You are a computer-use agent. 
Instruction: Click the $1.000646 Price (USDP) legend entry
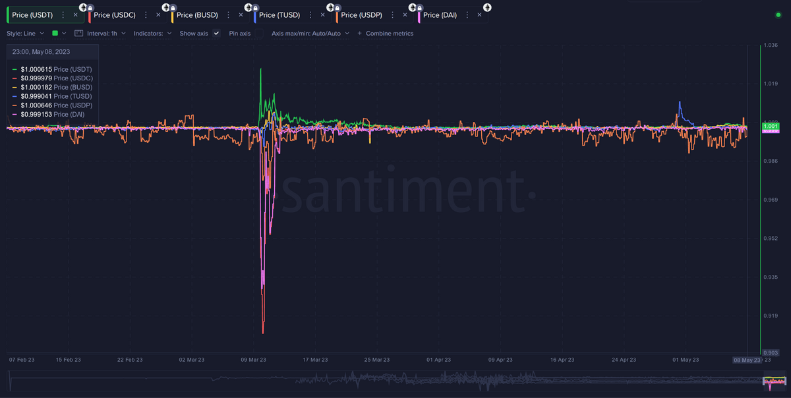53,105
